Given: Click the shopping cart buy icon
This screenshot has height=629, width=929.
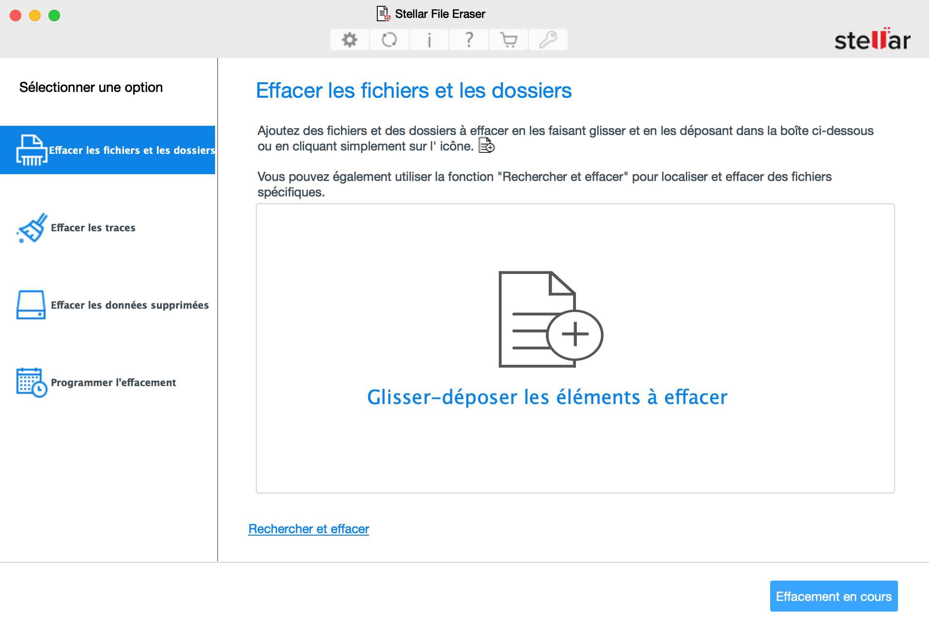Looking at the screenshot, I should coord(509,40).
